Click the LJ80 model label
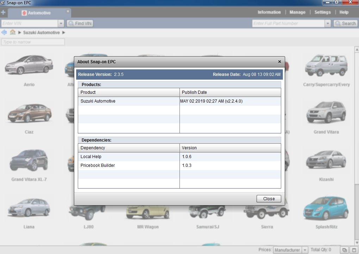 point(89,227)
